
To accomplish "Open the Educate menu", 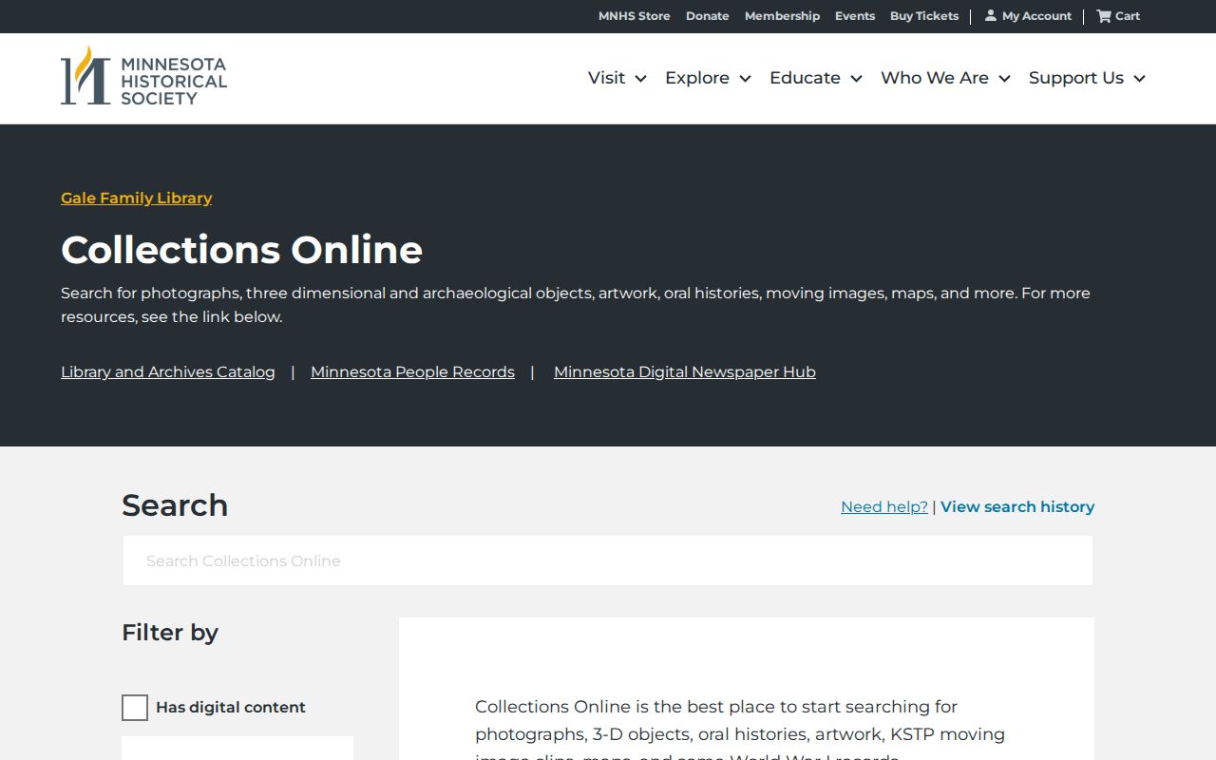I will coord(805,78).
